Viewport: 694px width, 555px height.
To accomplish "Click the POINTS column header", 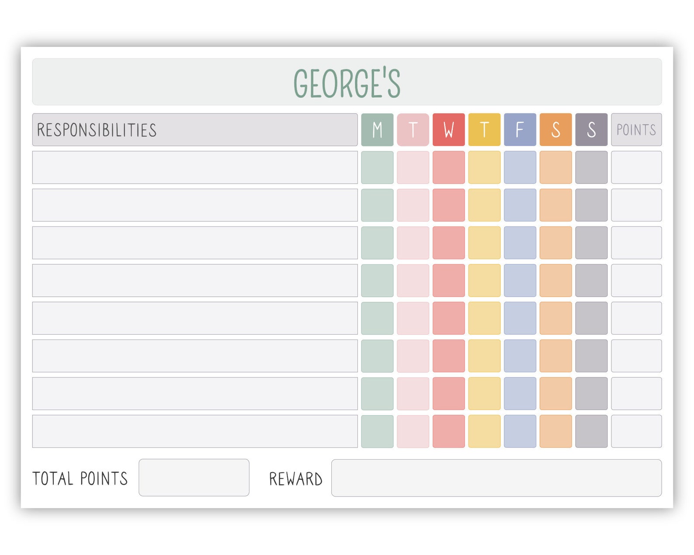I will click(636, 130).
